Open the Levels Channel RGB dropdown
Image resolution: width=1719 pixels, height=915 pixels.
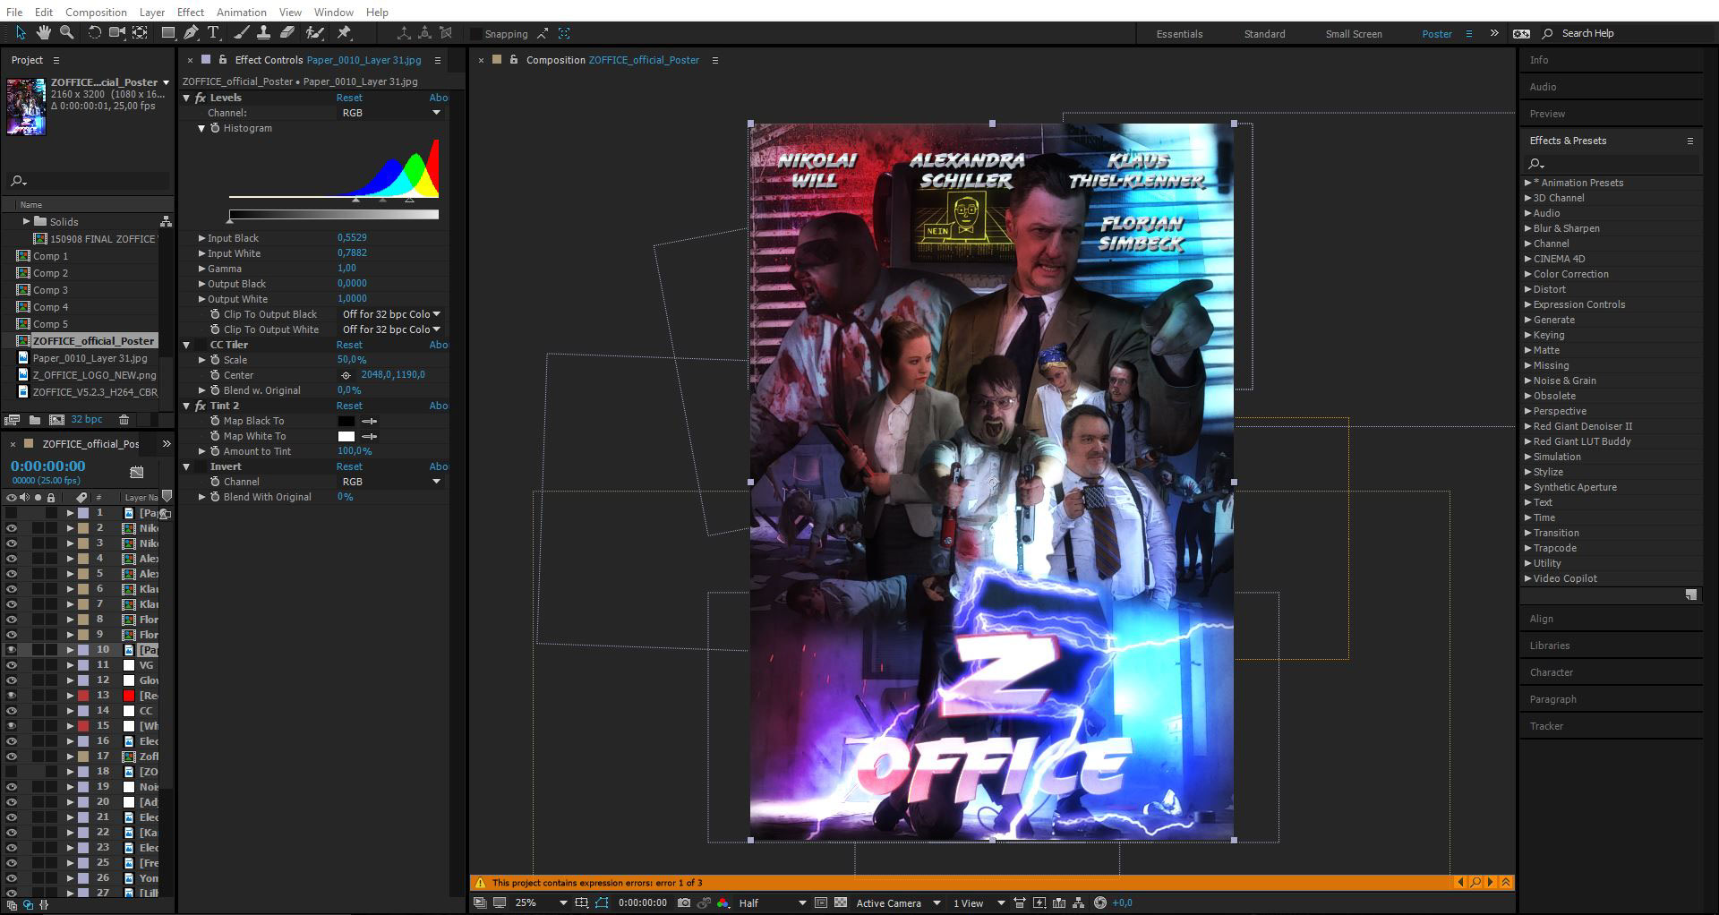coord(391,113)
